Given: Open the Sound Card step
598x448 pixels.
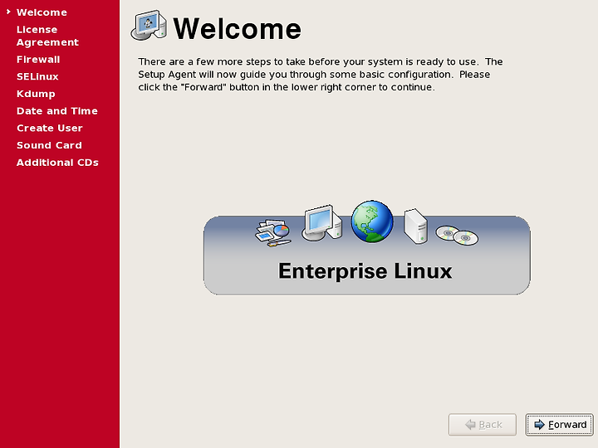Looking at the screenshot, I should point(49,145).
